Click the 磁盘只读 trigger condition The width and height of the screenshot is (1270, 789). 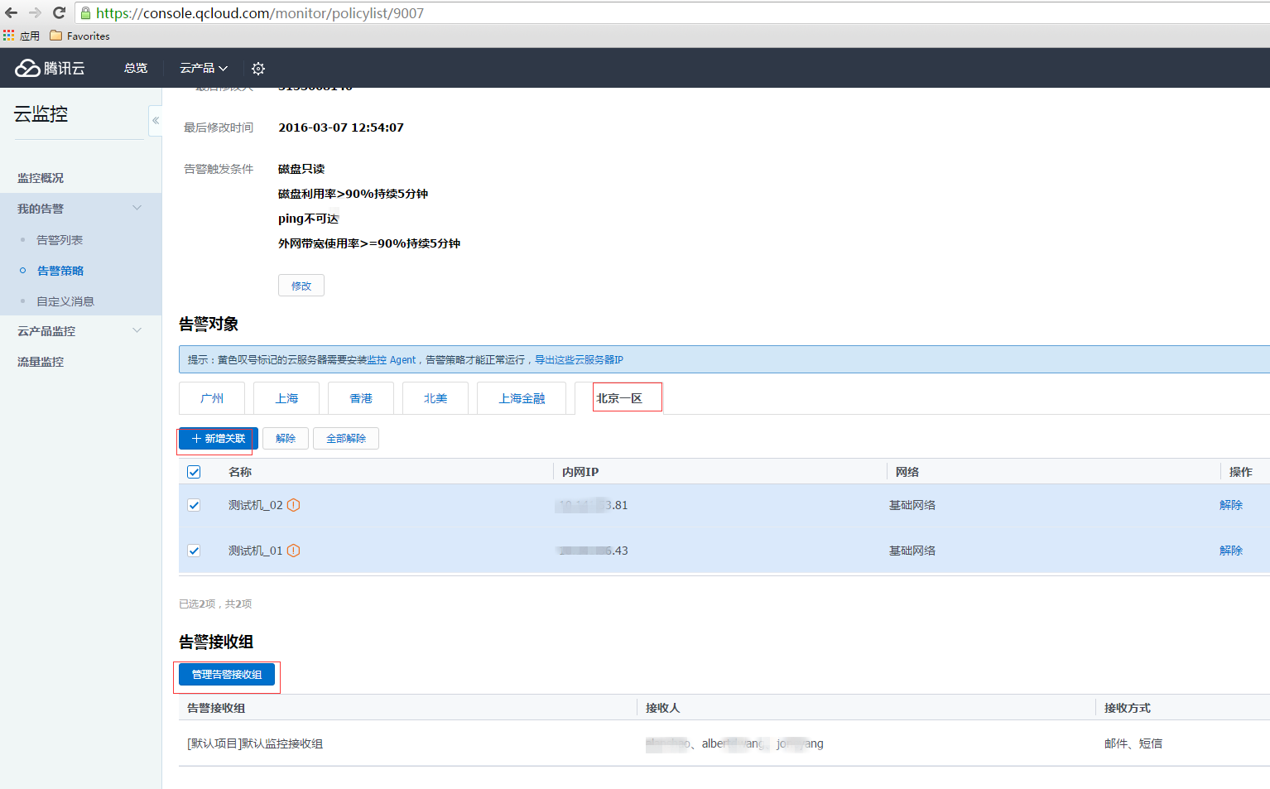pos(301,169)
